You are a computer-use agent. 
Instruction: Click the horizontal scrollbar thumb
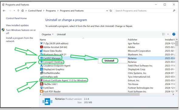[x=91, y=95]
